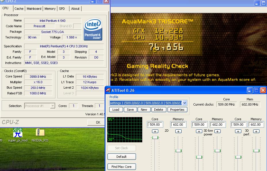
Task: Open the About tab in CPU-Z
Action: [x=75, y=9]
